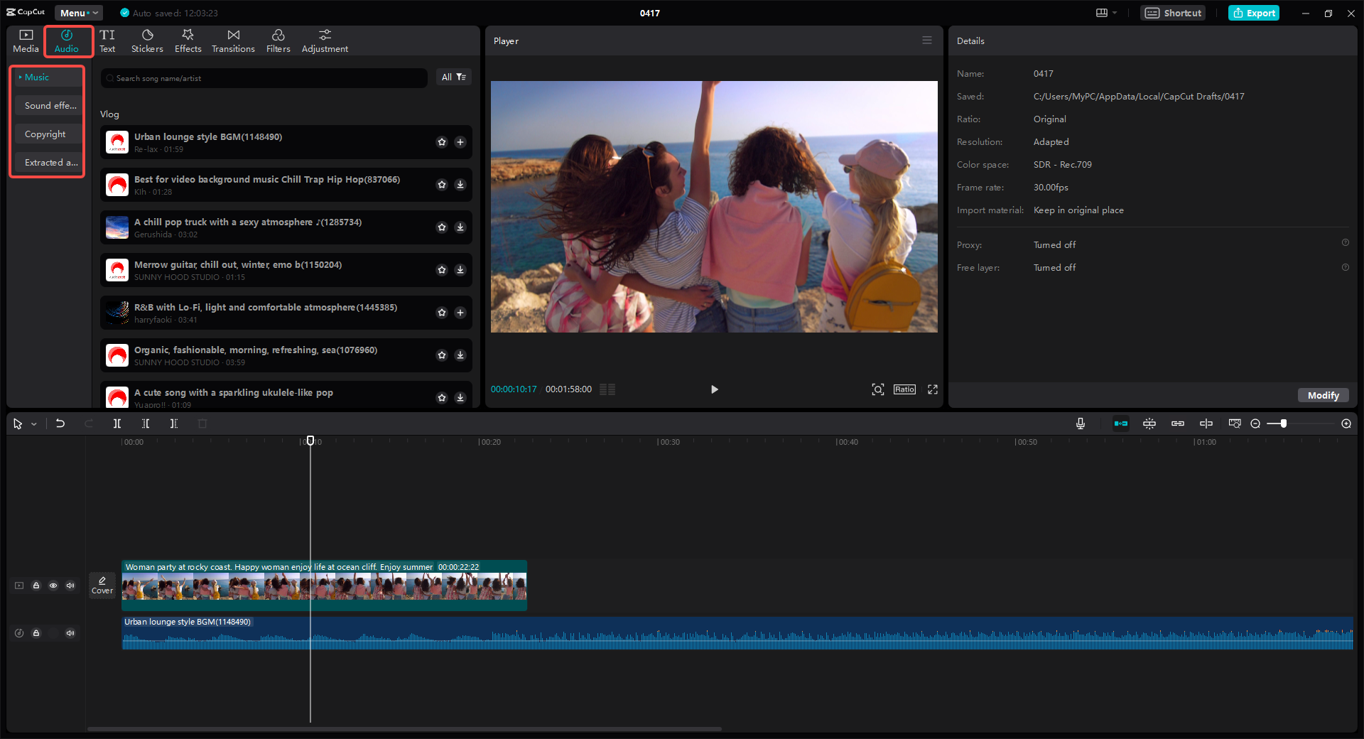Click the preview quality ruler icon
Screen dimensions: 1364x739
[x=1234, y=424]
